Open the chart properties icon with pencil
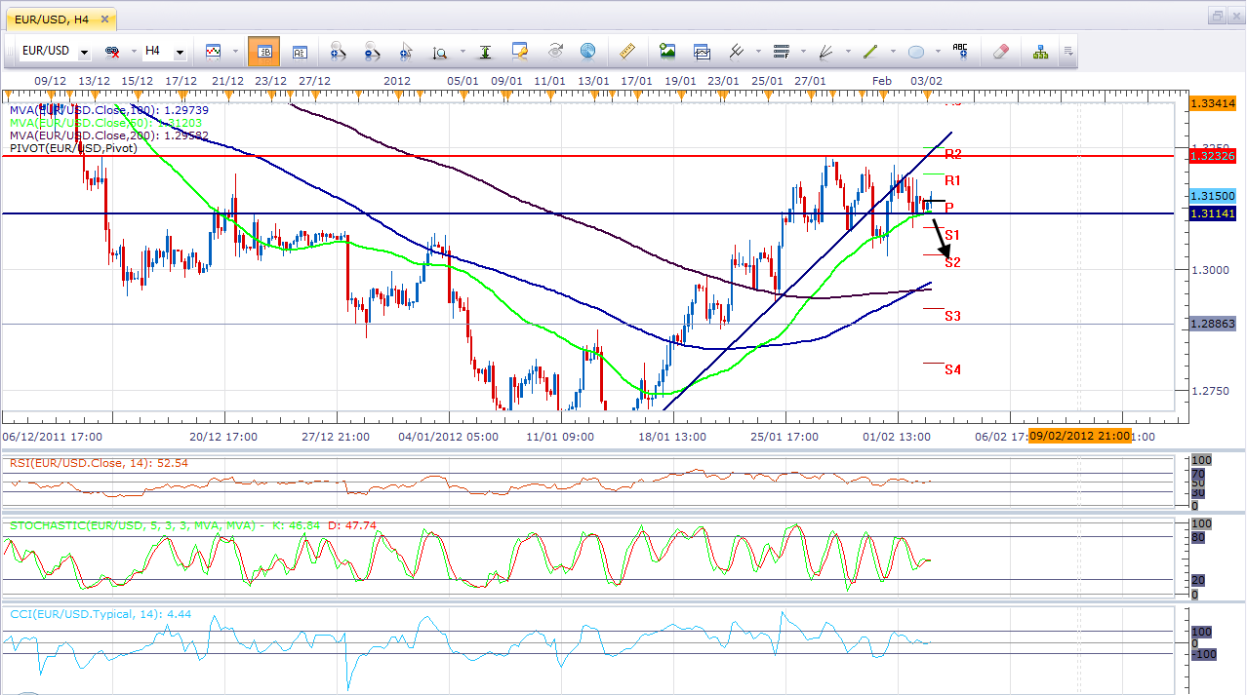 (x=520, y=51)
